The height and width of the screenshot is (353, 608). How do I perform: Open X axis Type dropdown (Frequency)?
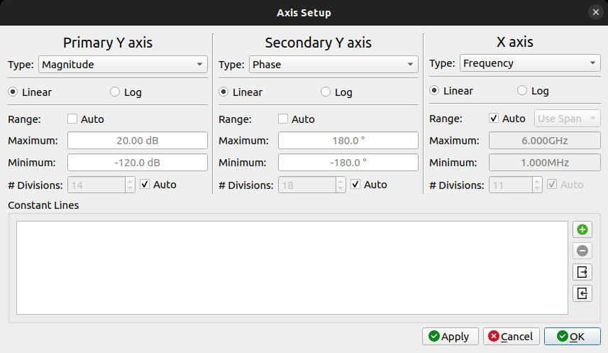tap(530, 63)
